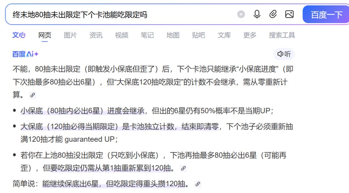Click the highlighted summary 能继续保底出6星
The height and width of the screenshot is (193, 349).
click(x=70, y=184)
